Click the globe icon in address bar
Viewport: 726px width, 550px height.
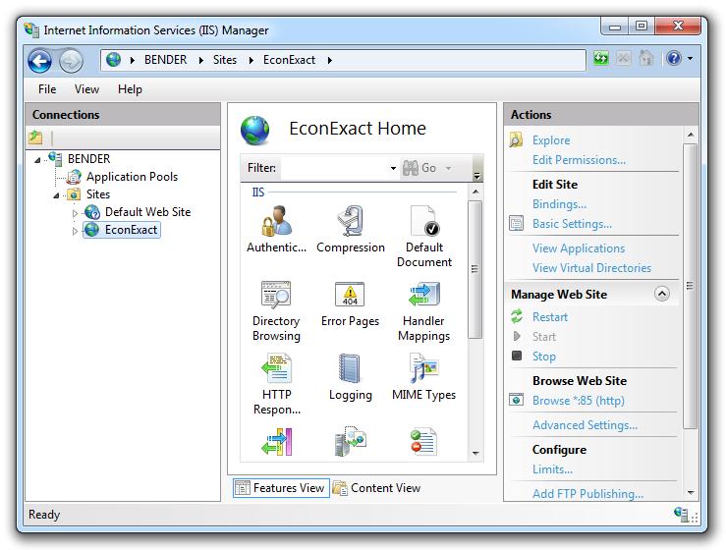point(113,60)
